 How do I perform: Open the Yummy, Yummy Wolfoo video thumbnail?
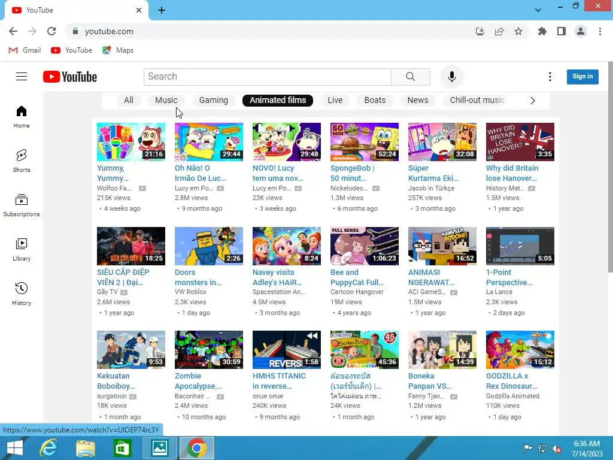(131, 142)
